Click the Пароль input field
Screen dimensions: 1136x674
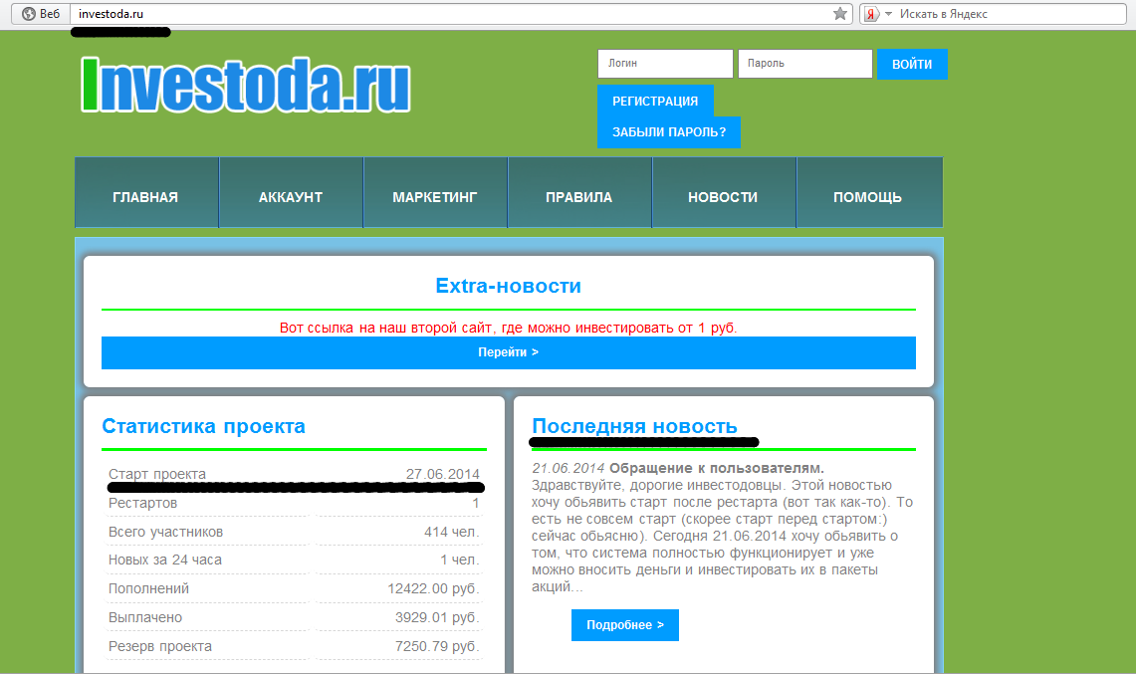click(x=804, y=64)
